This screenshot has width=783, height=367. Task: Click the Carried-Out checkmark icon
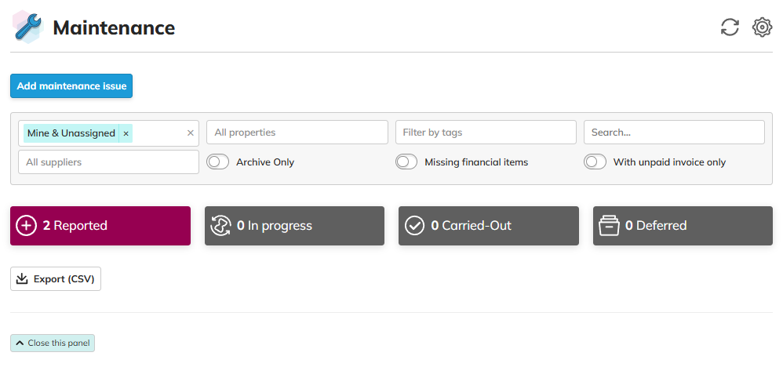tap(414, 226)
